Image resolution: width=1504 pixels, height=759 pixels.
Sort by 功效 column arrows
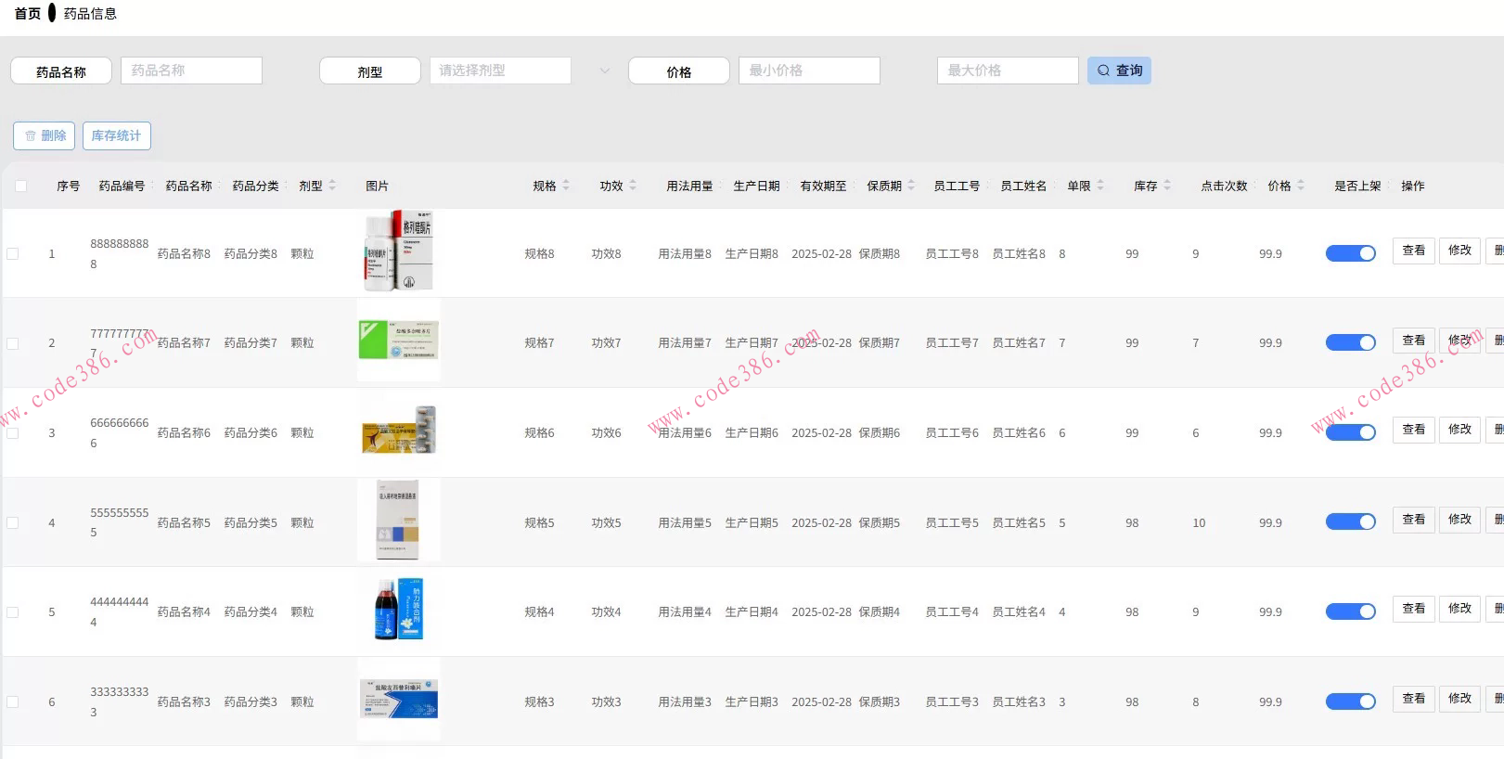[x=633, y=186]
